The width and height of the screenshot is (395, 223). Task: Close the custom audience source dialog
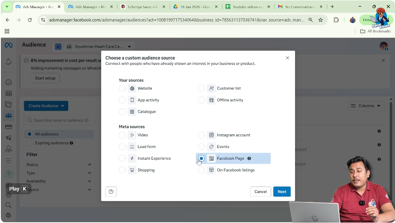(287, 58)
